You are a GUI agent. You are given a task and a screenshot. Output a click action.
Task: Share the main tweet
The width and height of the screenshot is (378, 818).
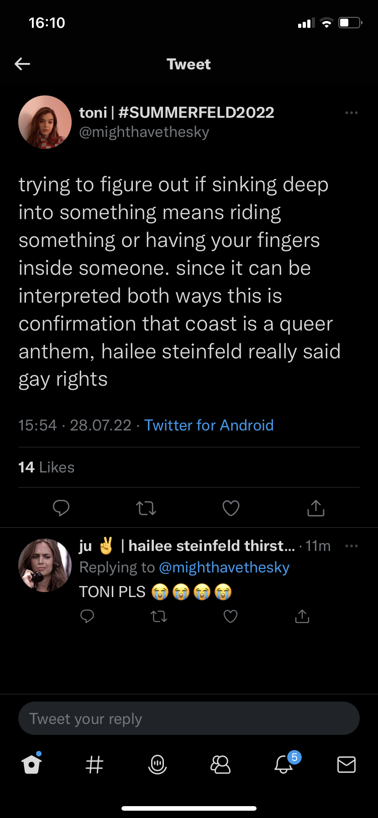pyautogui.click(x=315, y=508)
